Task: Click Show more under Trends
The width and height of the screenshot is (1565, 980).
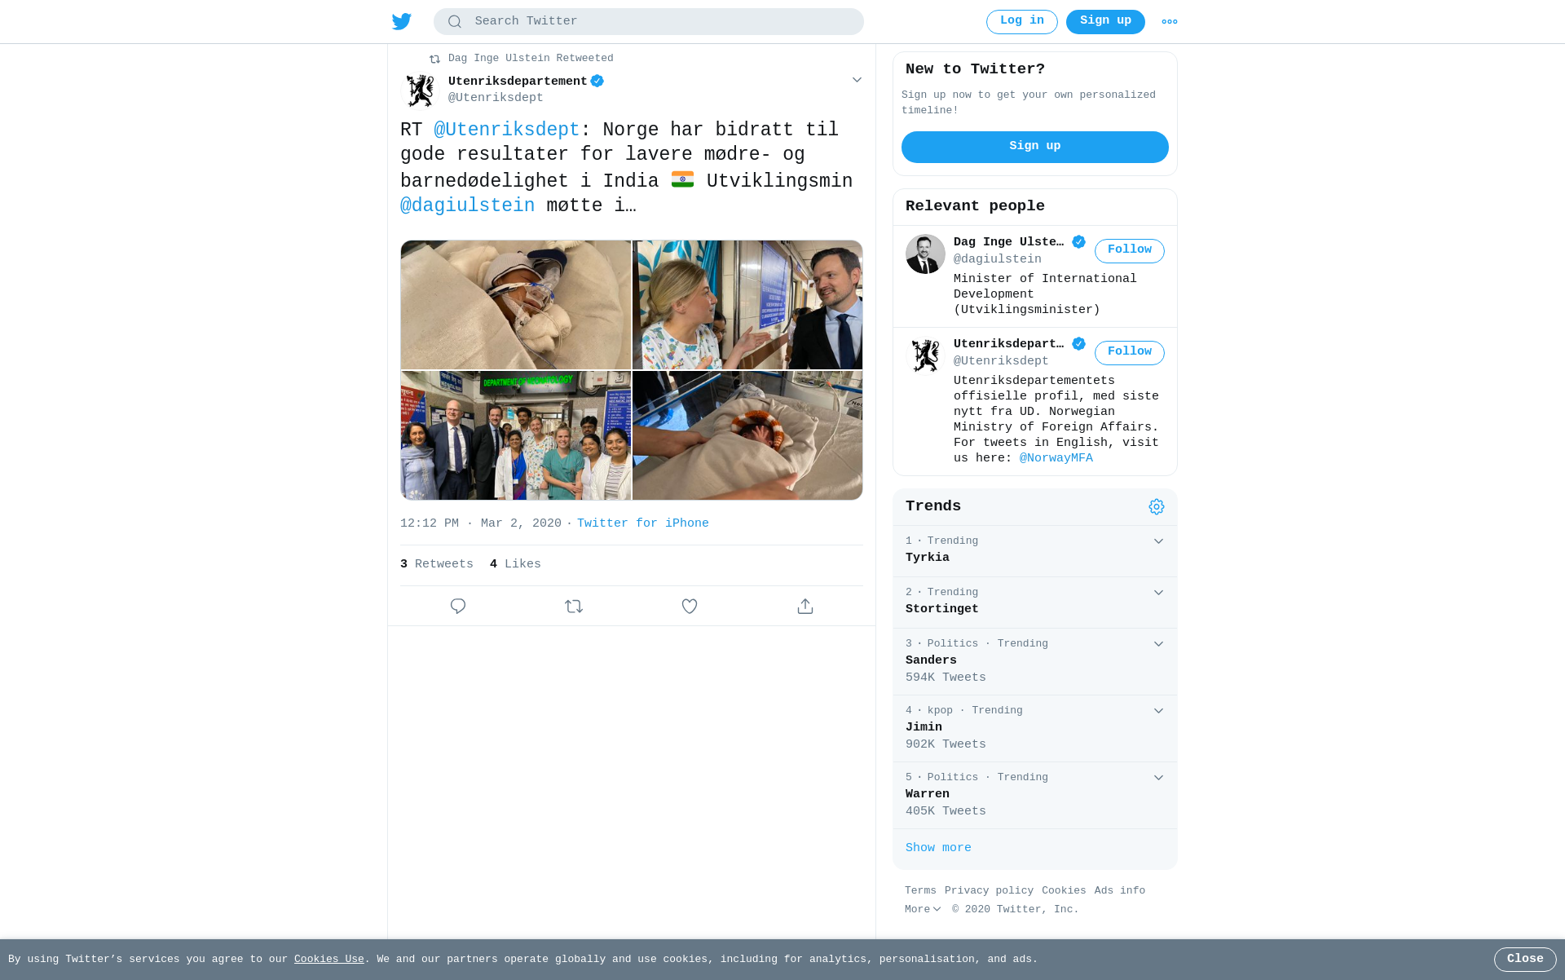Action: (938, 848)
